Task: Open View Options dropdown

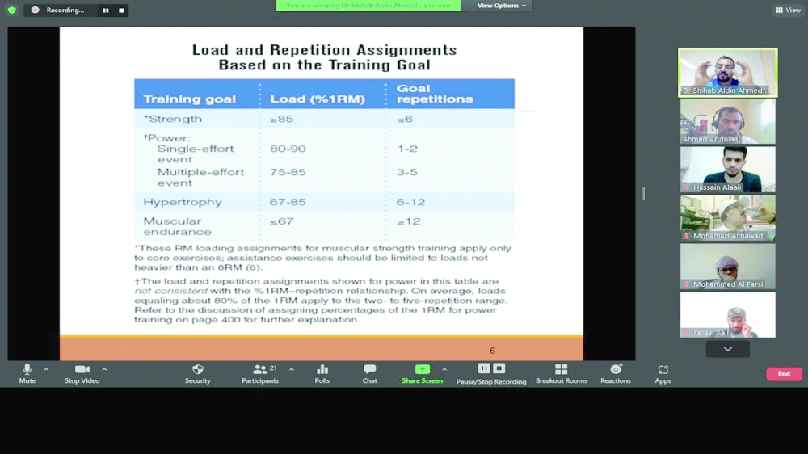Action: pyautogui.click(x=502, y=6)
